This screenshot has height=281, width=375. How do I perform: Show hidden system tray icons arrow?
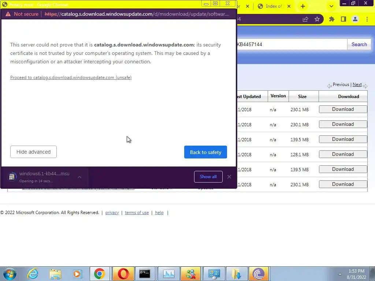pyautogui.click(x=339, y=274)
